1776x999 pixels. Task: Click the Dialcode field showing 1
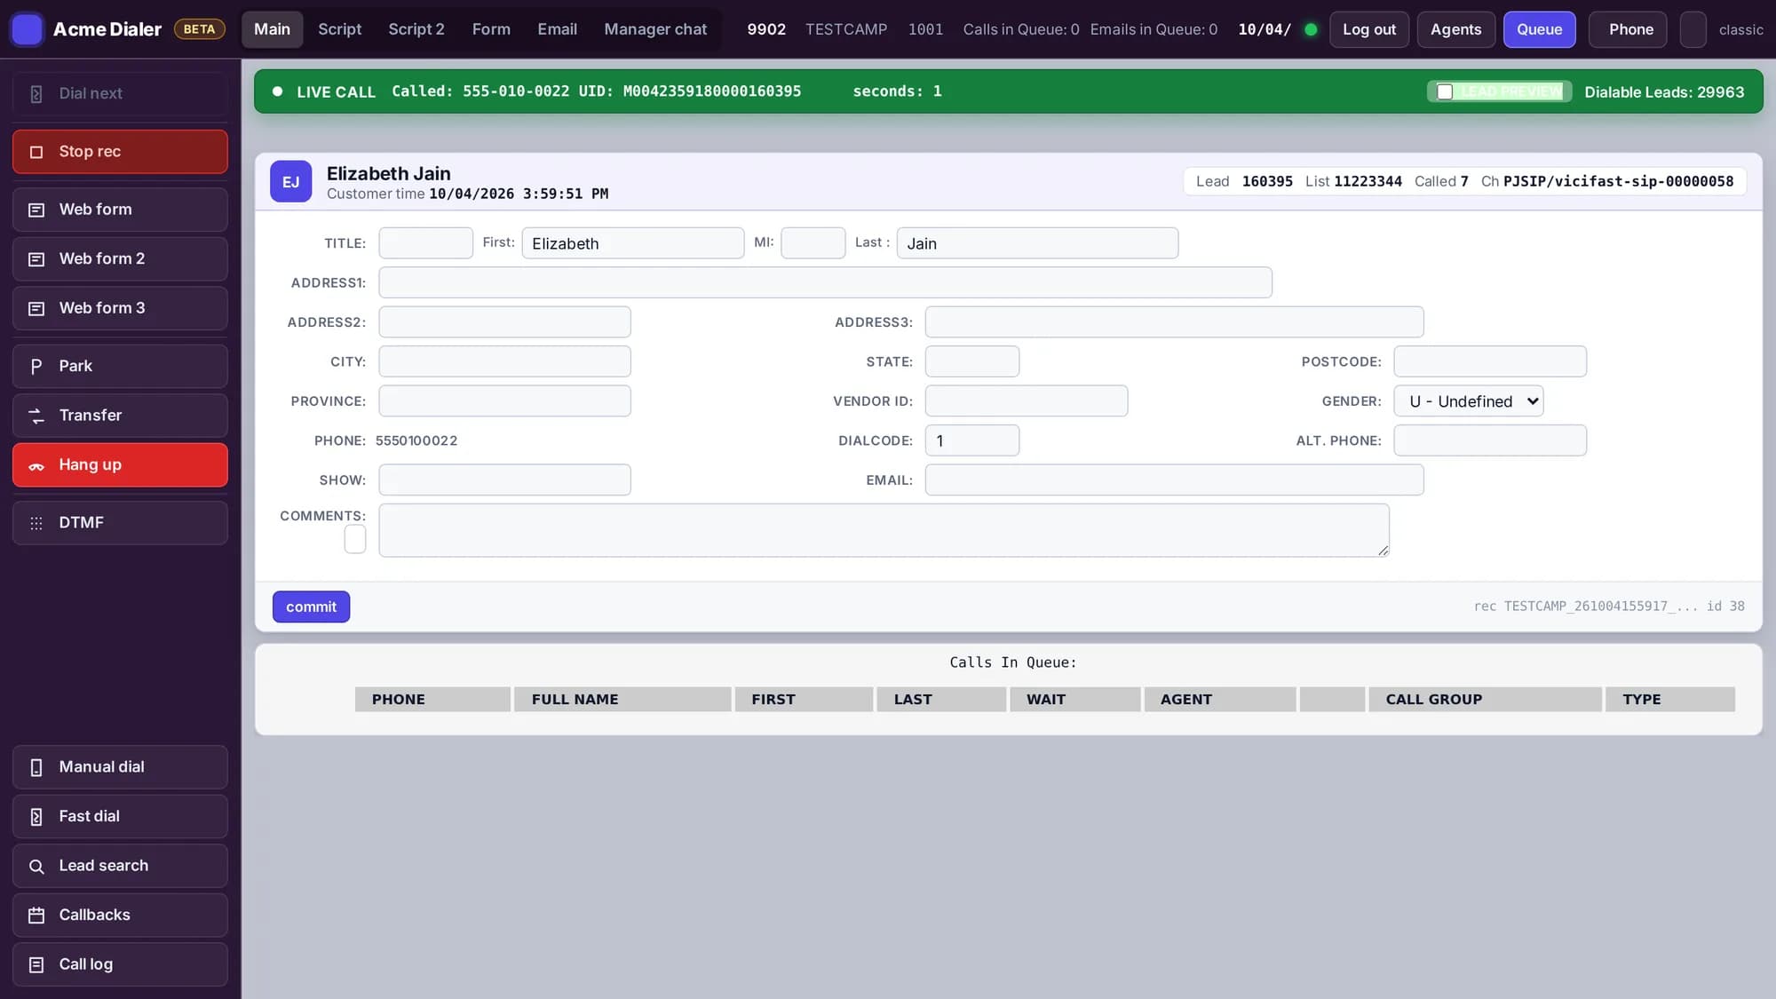point(972,441)
